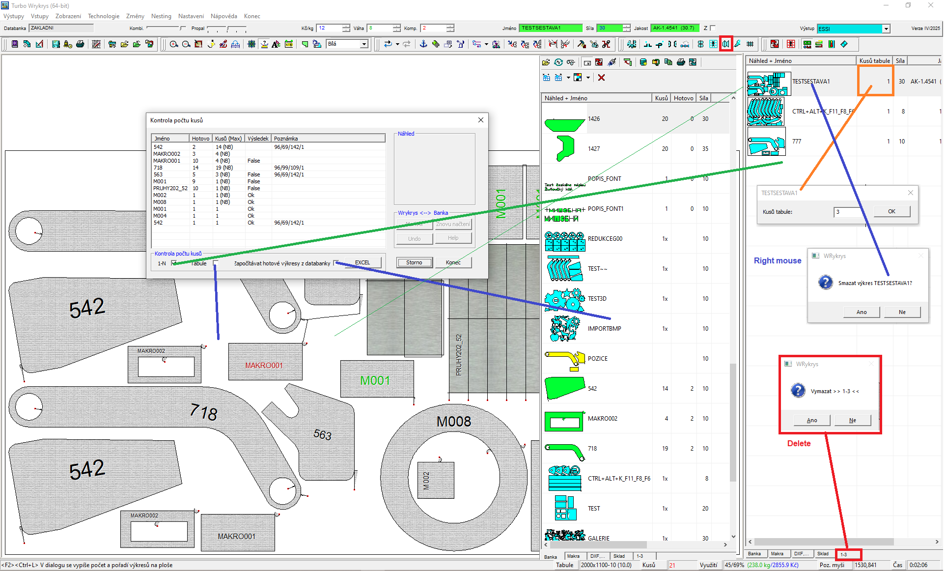Screen dimensions: 946x572
Task: Click the anchor icon in toolbar
Action: click(423, 45)
